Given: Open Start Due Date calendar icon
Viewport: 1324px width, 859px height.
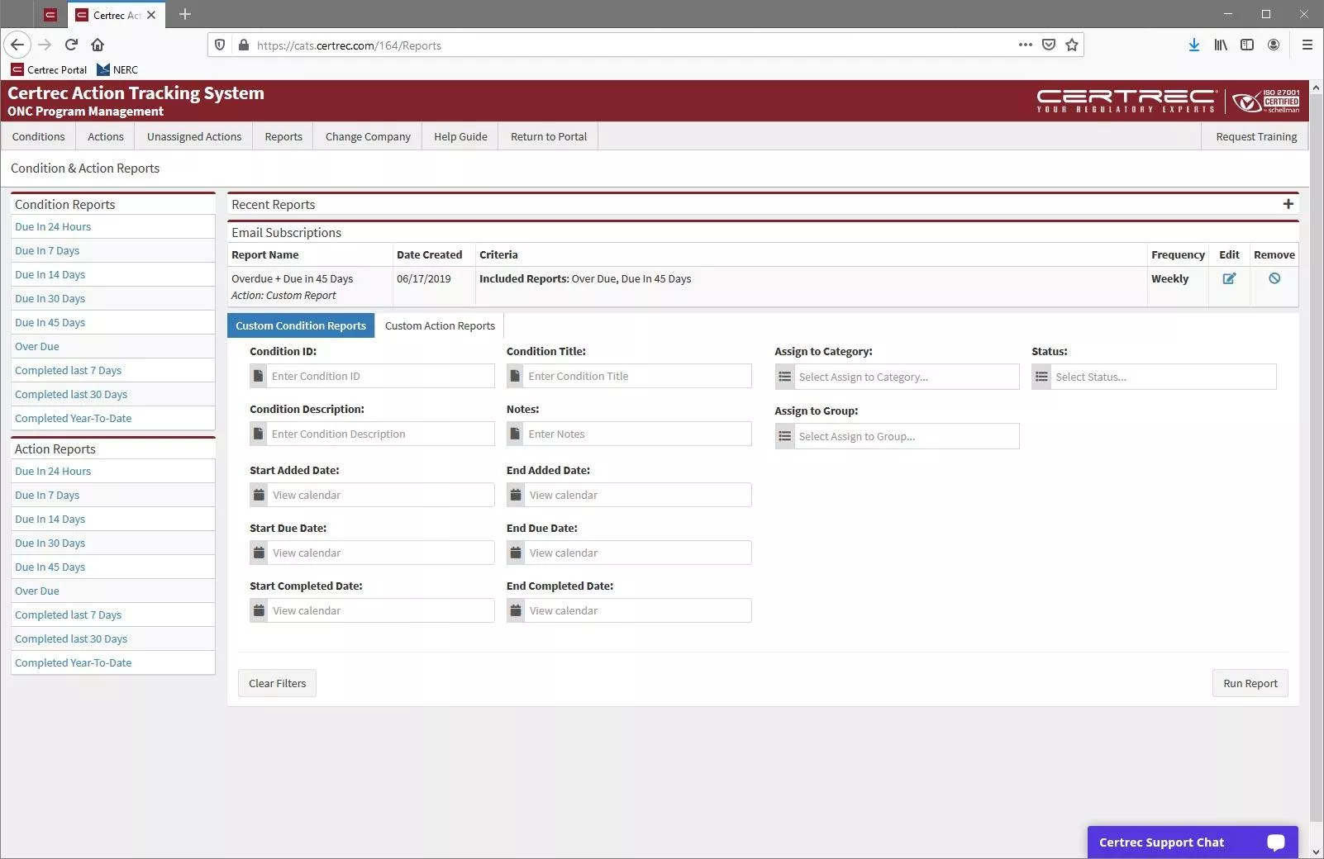Looking at the screenshot, I should pos(259,553).
